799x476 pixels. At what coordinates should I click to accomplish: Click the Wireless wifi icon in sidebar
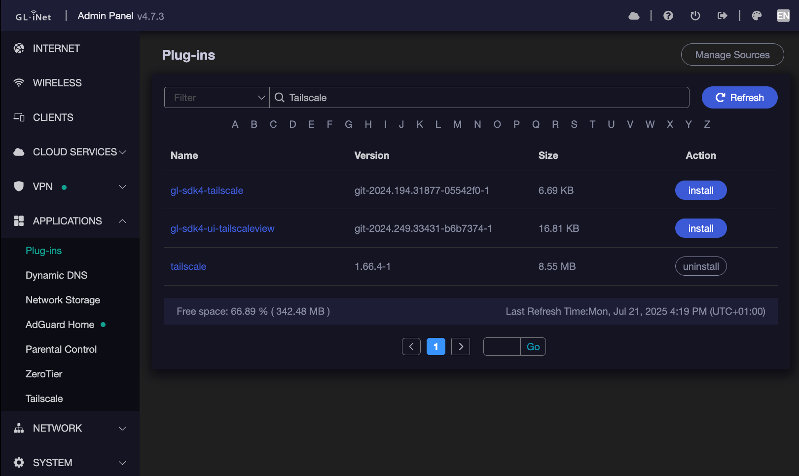(x=19, y=83)
